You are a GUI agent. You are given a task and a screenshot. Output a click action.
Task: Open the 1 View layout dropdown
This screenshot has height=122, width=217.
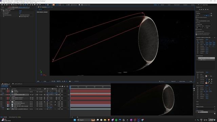pyautogui.click(x=191, y=81)
